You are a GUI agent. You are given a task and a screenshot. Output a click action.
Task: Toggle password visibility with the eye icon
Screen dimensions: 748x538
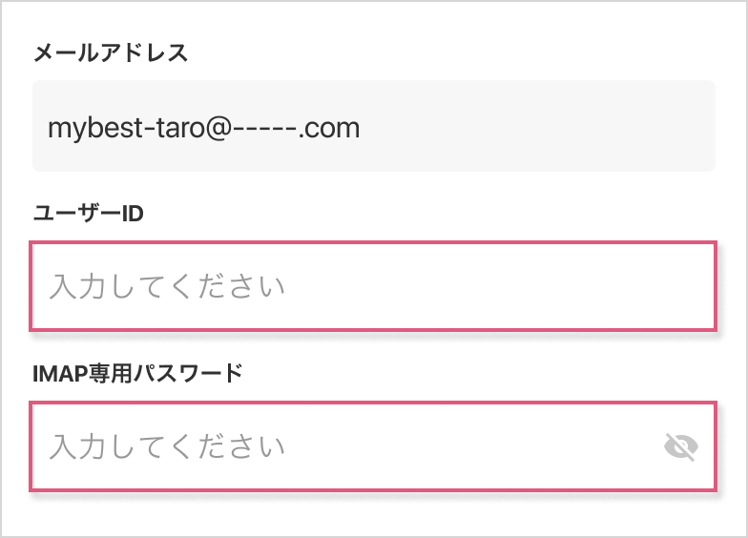tap(681, 446)
